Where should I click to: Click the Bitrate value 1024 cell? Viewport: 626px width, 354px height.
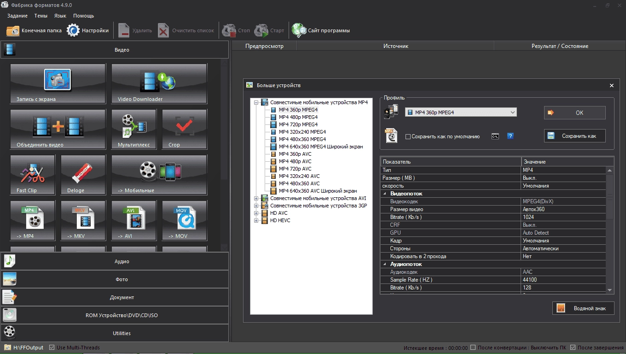(x=564, y=217)
